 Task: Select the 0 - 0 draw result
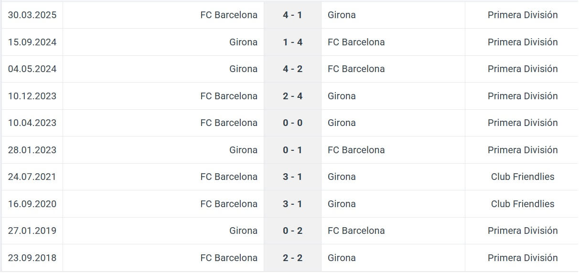point(292,123)
